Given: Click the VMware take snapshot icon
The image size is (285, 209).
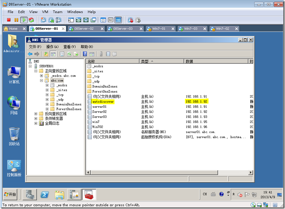Looking at the screenshot, I should click(43, 20).
